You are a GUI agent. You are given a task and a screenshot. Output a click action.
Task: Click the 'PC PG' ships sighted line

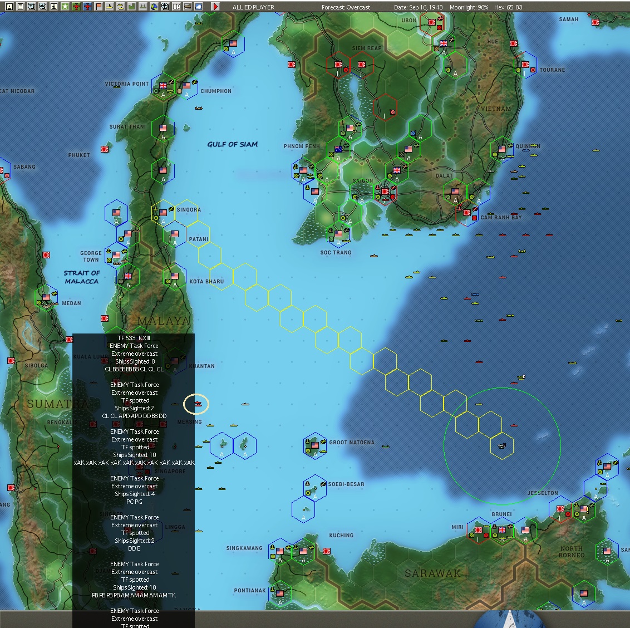tap(134, 502)
